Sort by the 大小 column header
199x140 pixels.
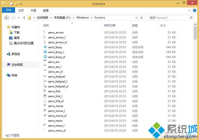[163, 26]
